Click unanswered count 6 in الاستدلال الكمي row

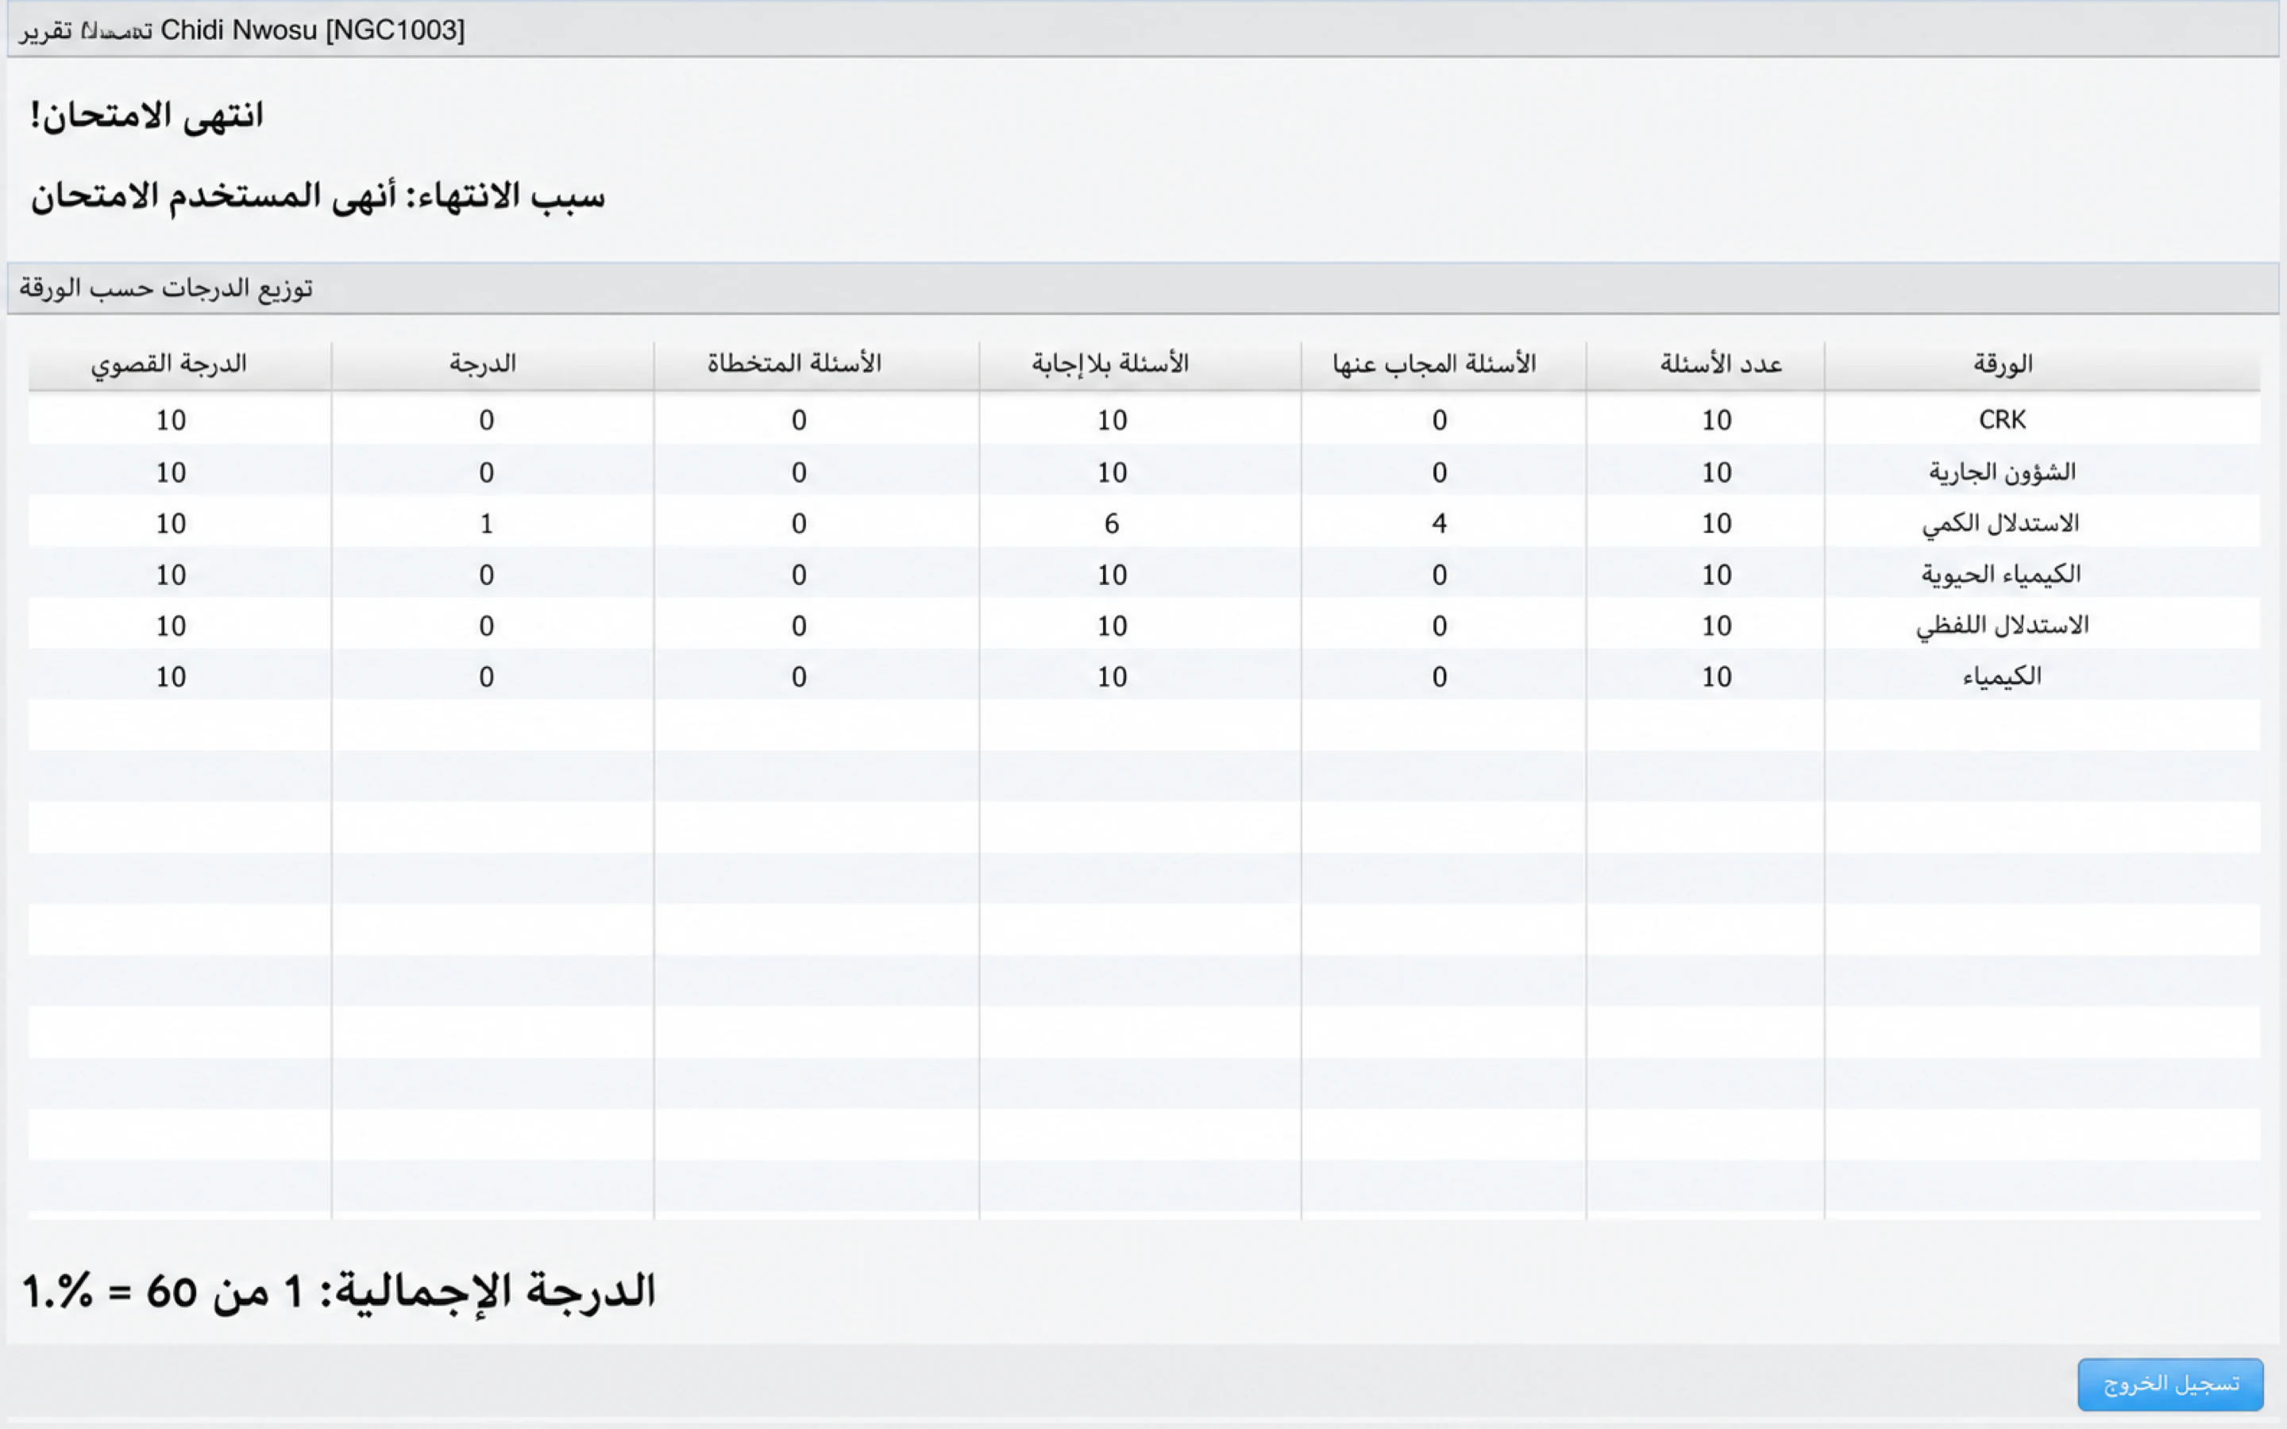[x=1113, y=524]
